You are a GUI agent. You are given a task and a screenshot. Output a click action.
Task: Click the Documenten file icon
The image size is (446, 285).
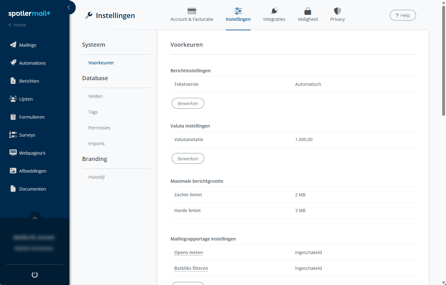coord(13,189)
